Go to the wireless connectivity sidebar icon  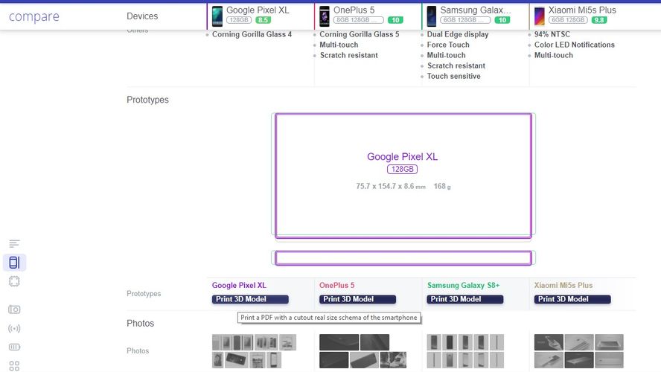pyautogui.click(x=14, y=328)
